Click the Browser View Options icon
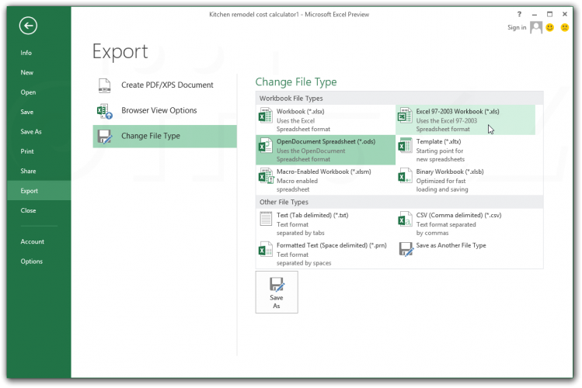 coord(105,111)
